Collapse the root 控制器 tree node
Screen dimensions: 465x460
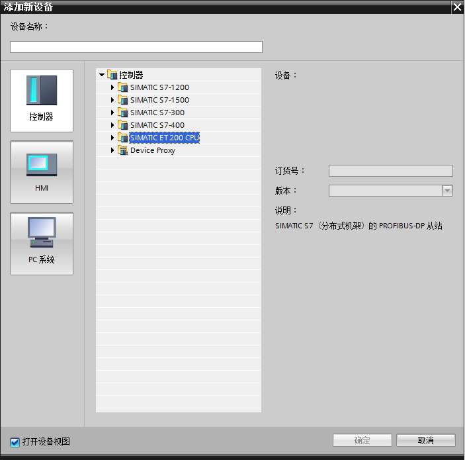coord(101,75)
